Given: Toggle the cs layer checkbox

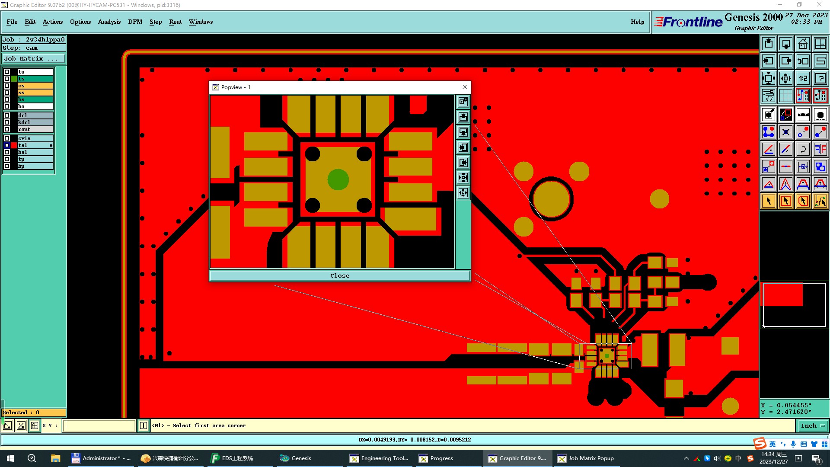Looking at the screenshot, I should point(7,86).
